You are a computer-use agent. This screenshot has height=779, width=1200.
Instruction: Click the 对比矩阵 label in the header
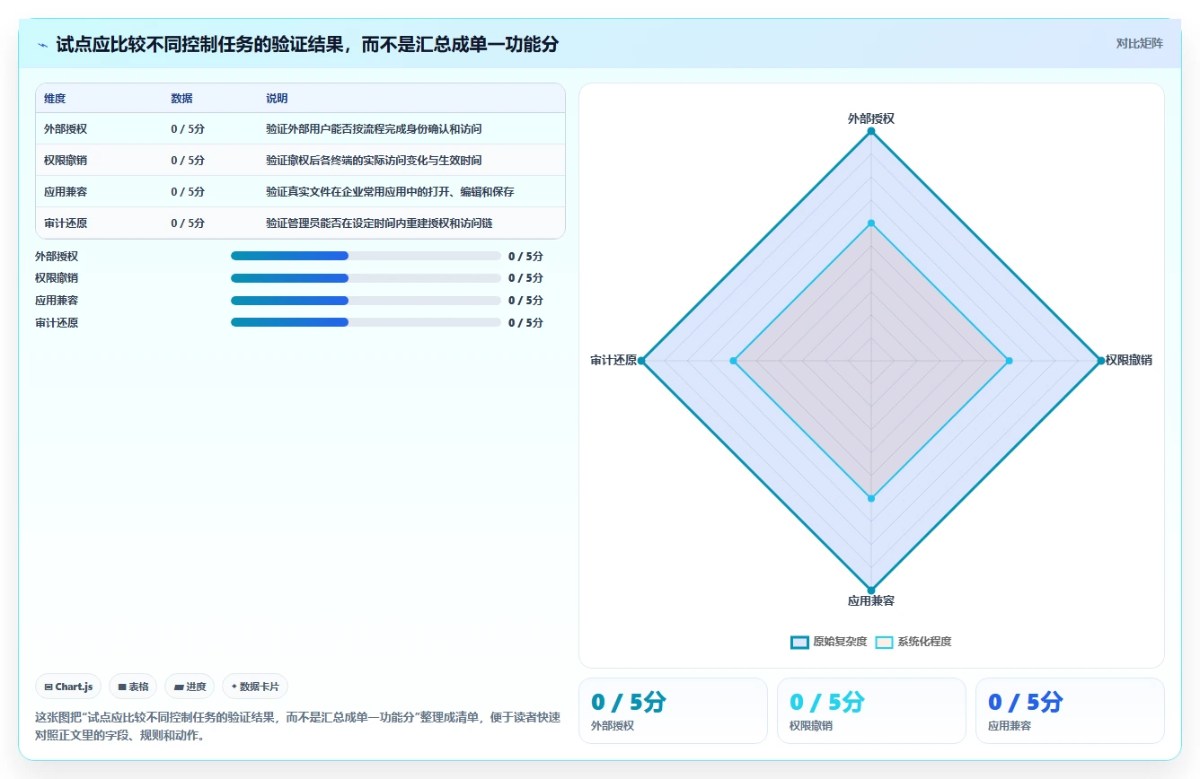point(1139,43)
